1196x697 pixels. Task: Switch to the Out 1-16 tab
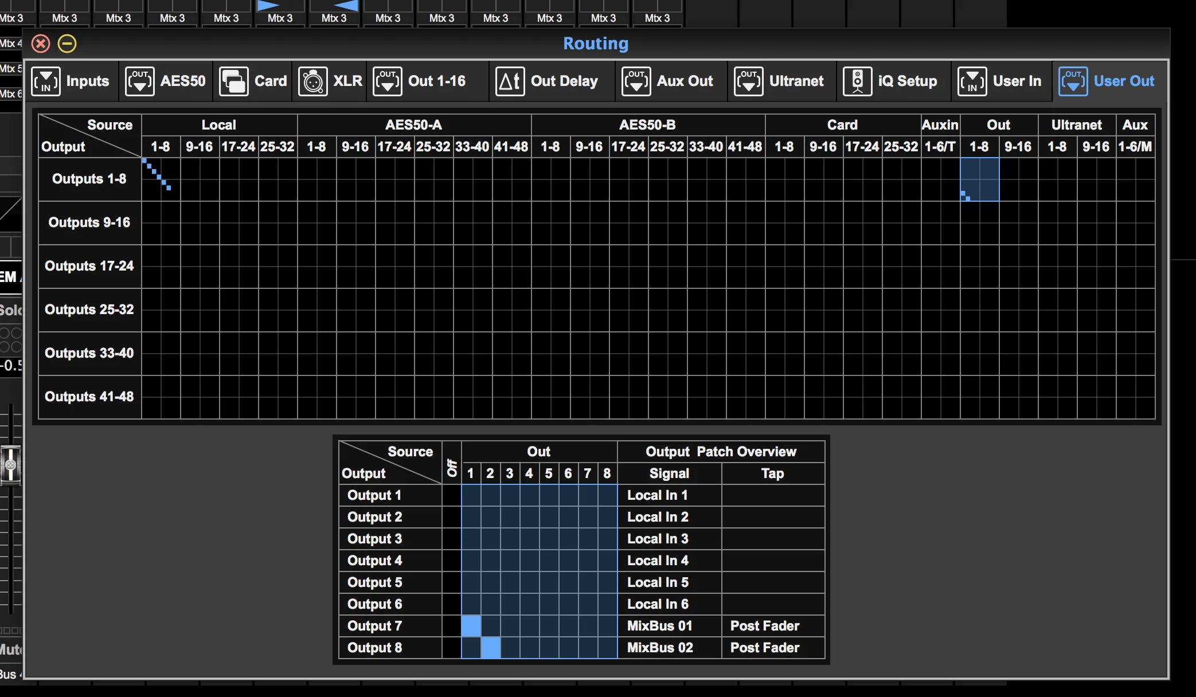coord(420,81)
